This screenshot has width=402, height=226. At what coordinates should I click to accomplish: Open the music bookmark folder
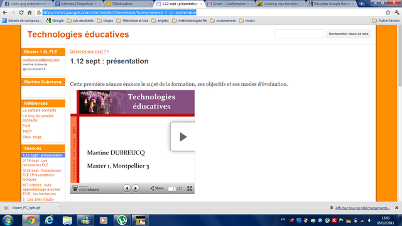click(x=247, y=21)
